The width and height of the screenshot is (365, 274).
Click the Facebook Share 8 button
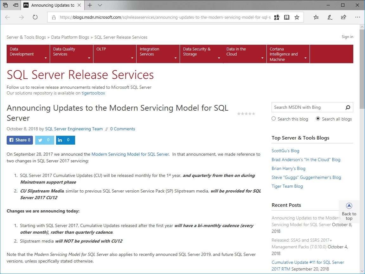(20, 140)
